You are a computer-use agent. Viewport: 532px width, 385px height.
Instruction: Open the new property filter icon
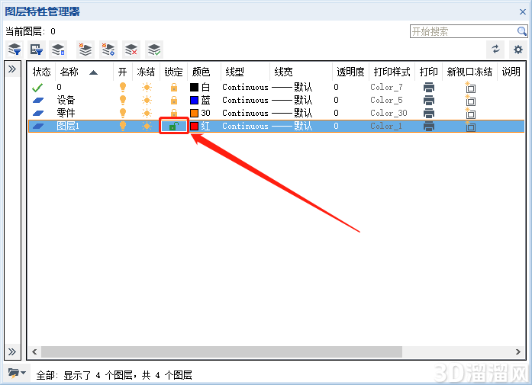15,50
